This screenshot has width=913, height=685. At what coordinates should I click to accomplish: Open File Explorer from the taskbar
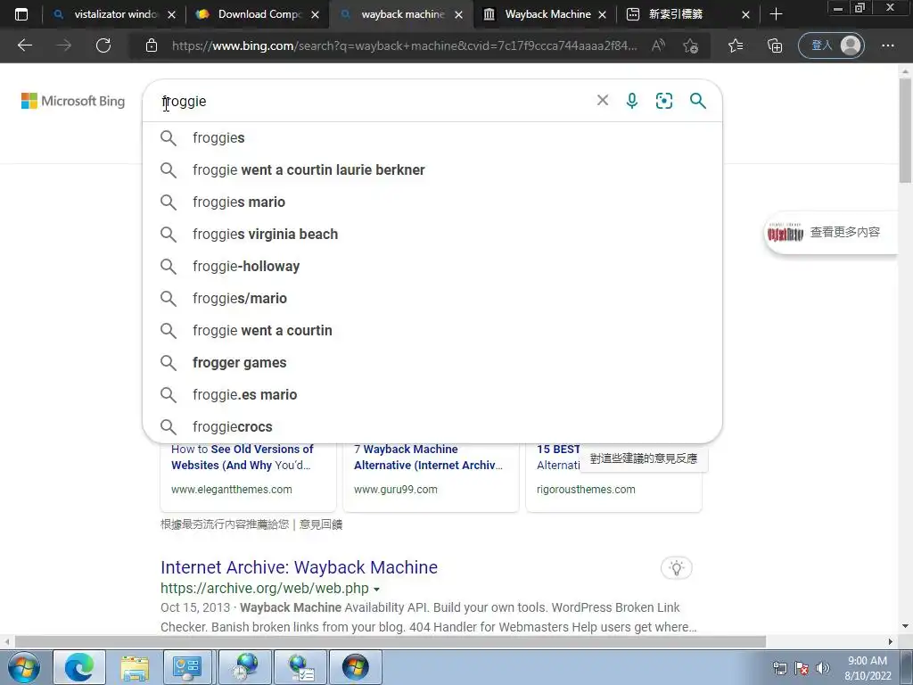click(x=136, y=667)
